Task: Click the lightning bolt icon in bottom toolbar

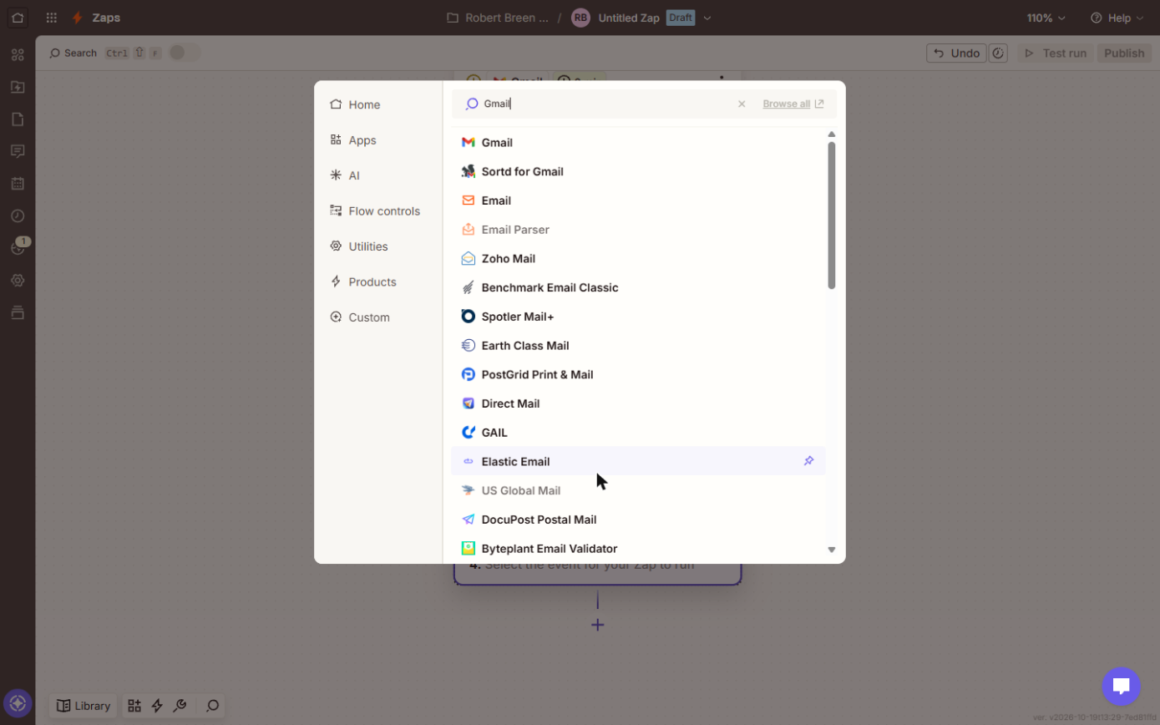Action: coord(157,706)
